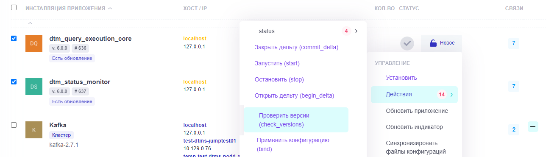The width and height of the screenshot is (557, 157).
Task: Sort by Инсталляция приложения column header
Action: (68, 8)
